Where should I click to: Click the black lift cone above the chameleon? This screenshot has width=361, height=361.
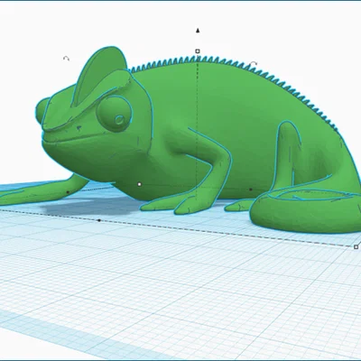[198, 30]
